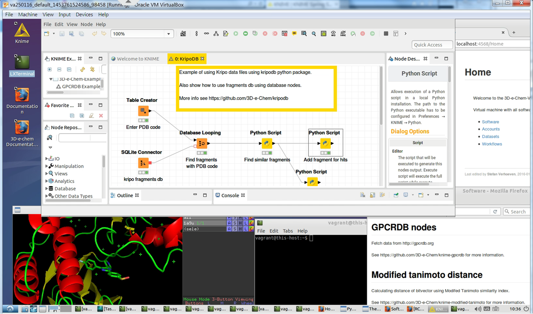Click the 'C' color button for 1a9u
The width and height of the screenshot is (533, 314).
point(251,223)
